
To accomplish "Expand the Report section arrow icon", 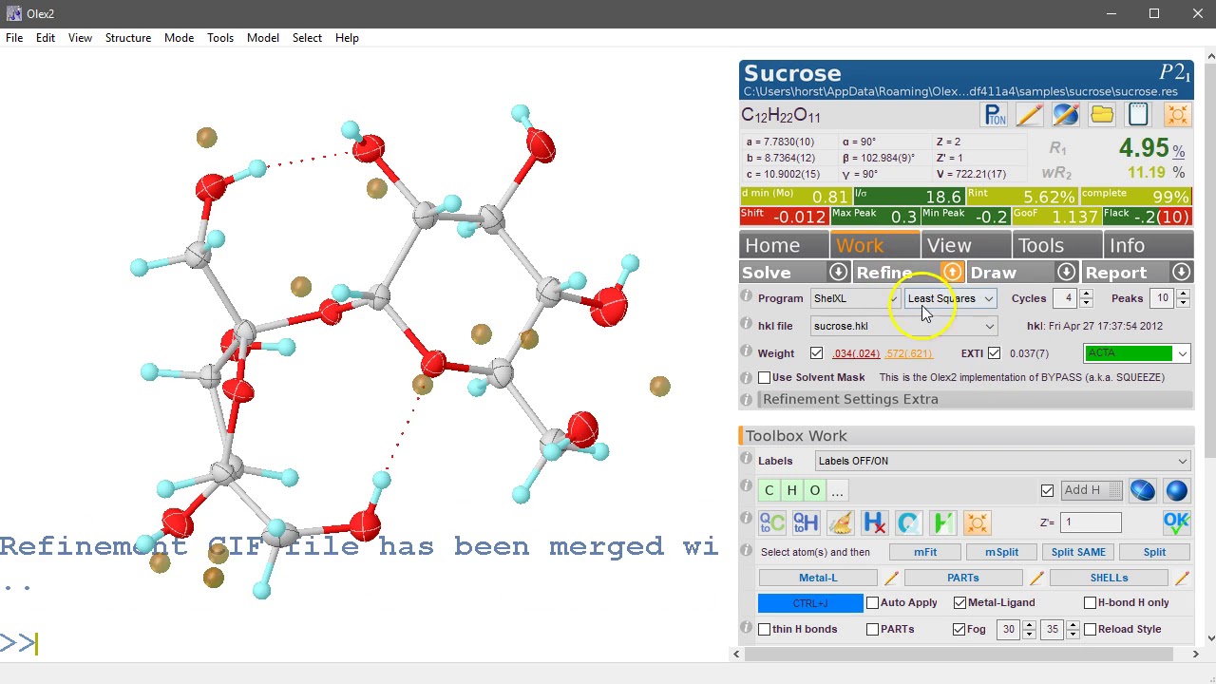I will 1181,273.
